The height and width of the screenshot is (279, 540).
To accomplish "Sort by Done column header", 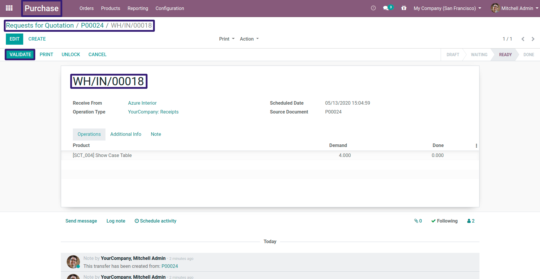I will click(438, 145).
